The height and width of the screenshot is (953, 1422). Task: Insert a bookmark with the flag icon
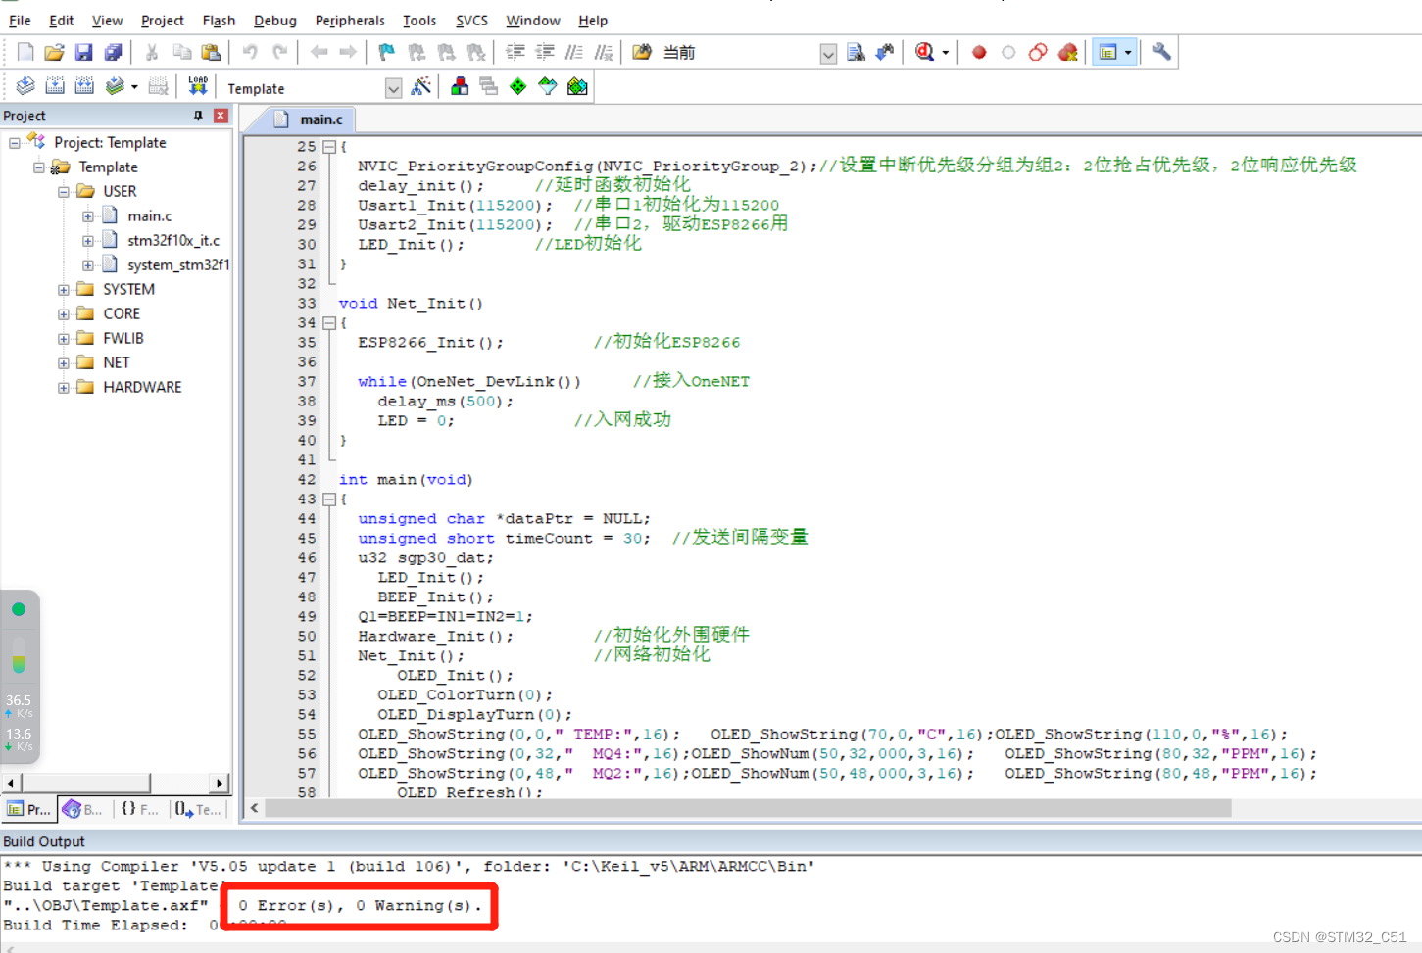coord(387,52)
